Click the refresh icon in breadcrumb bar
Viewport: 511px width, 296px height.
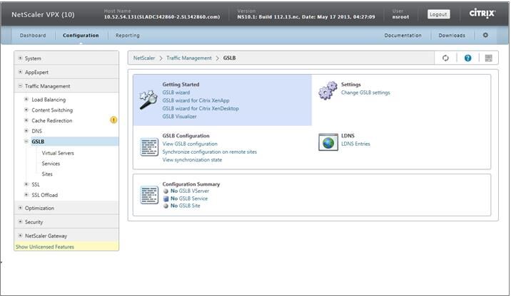[445, 58]
